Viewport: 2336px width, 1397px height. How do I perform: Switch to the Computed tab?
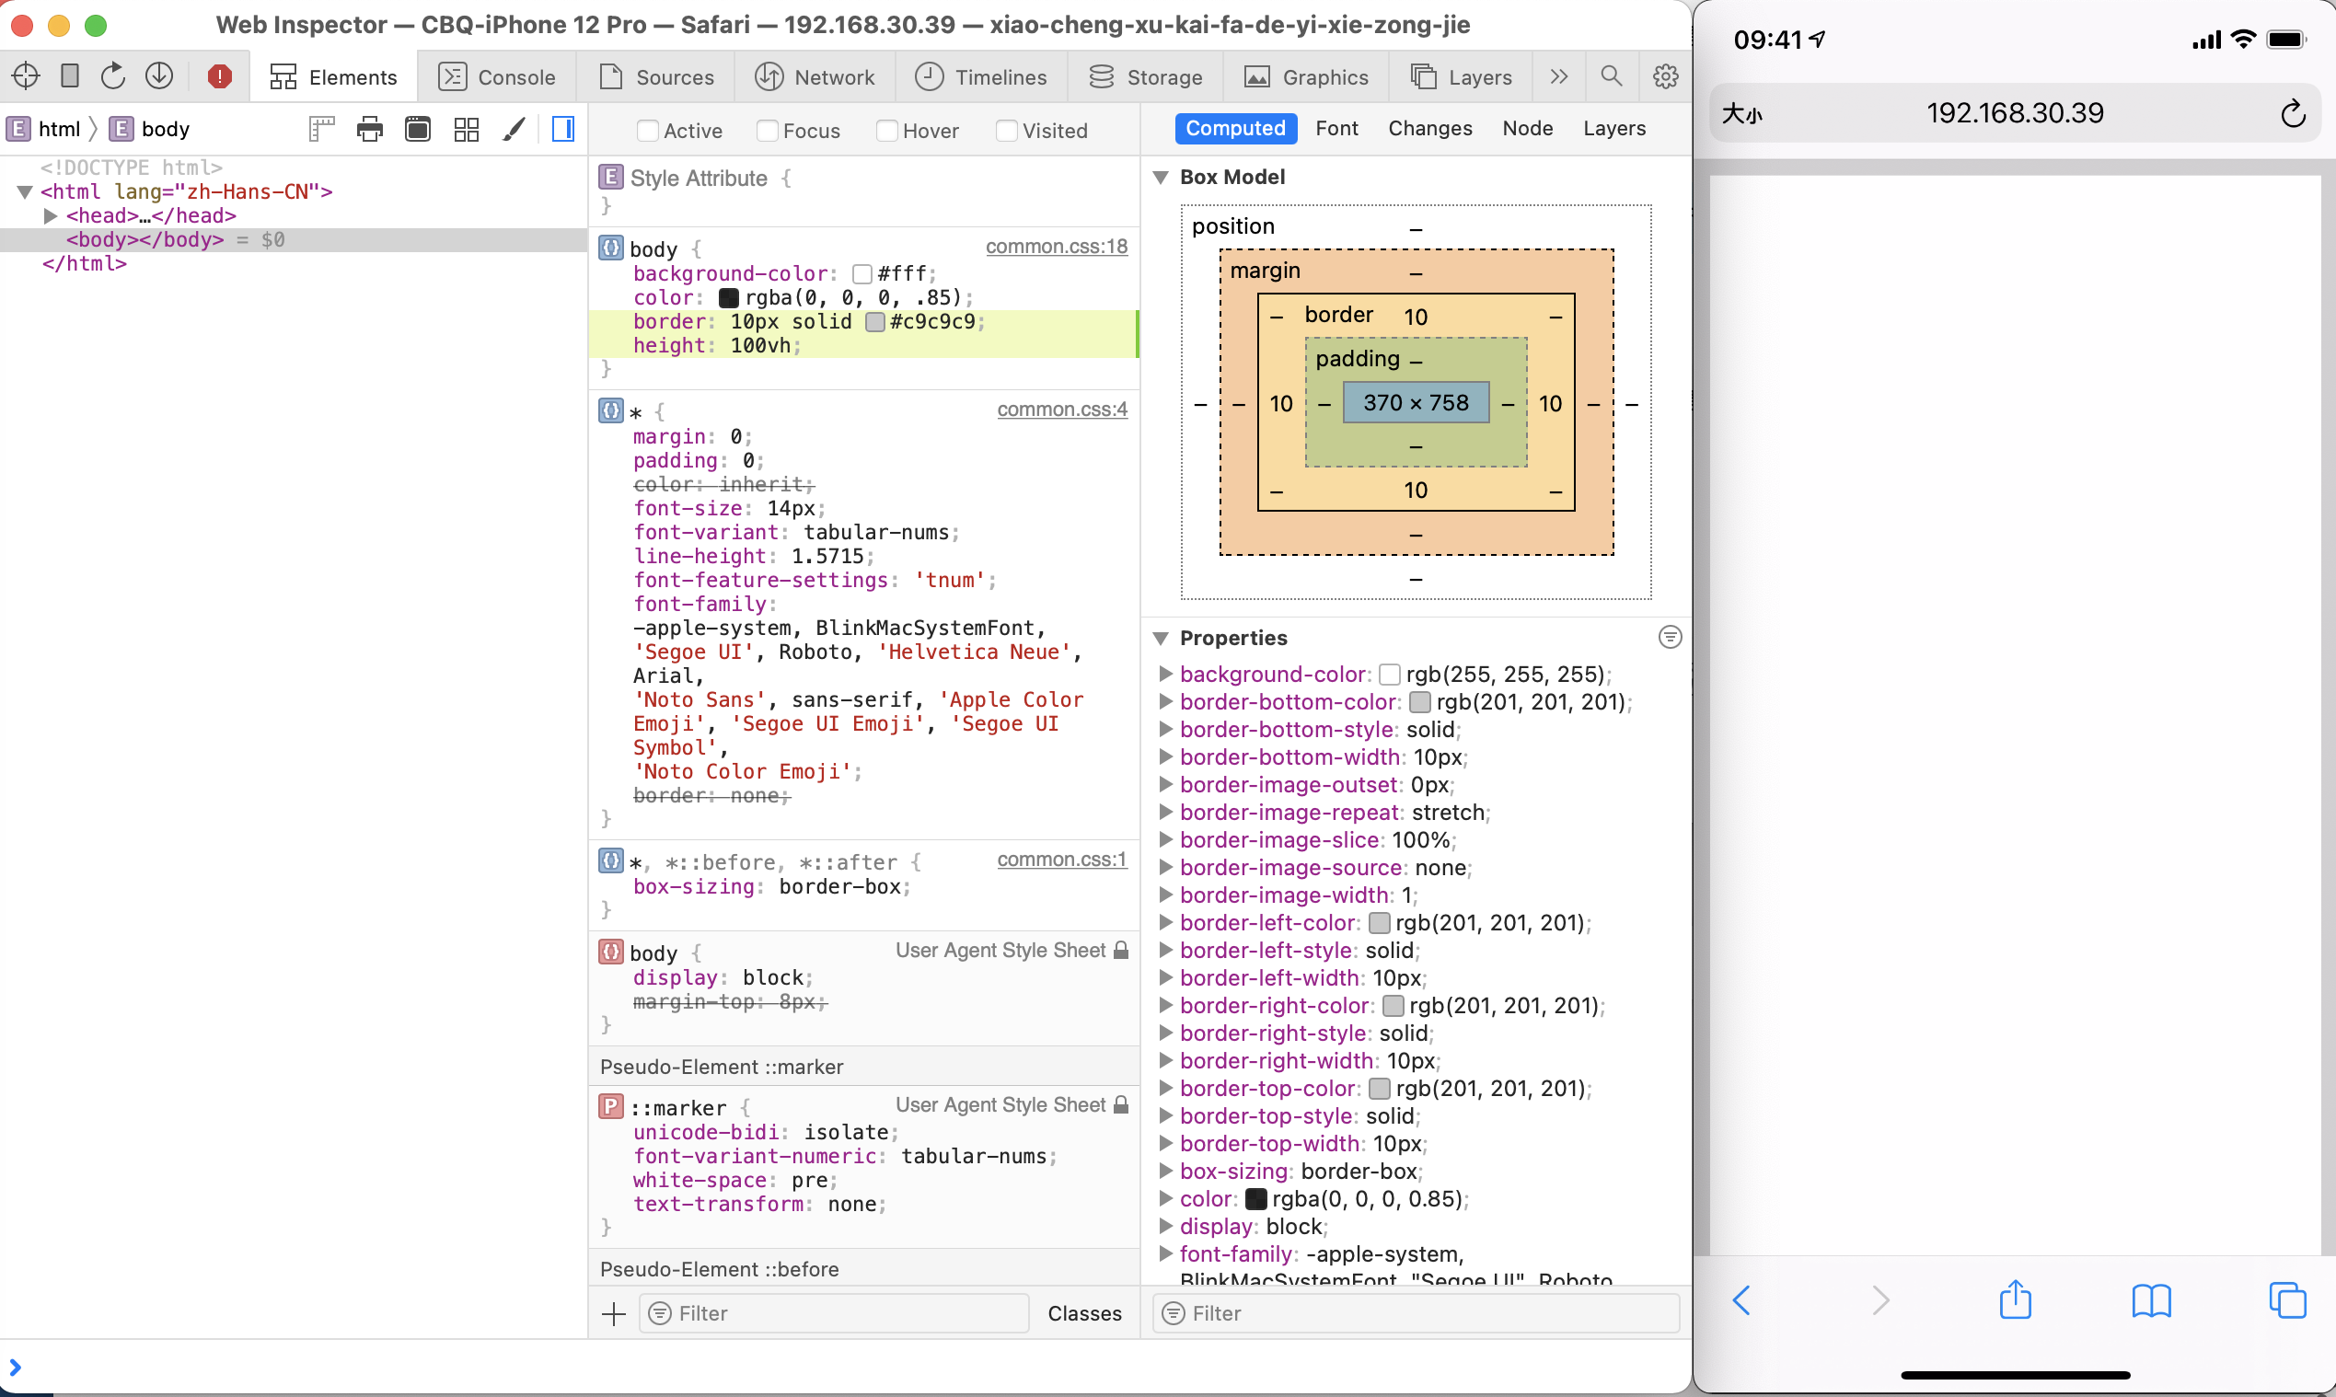click(1232, 128)
